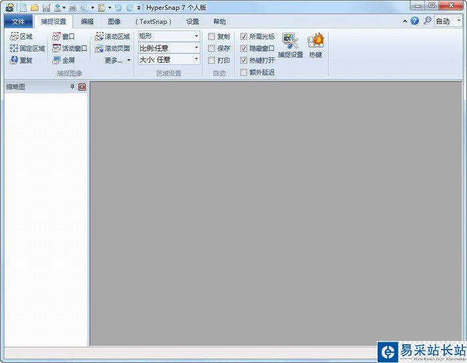Close the 缩略图 thumbnail panel
467x363 pixels.
point(82,87)
